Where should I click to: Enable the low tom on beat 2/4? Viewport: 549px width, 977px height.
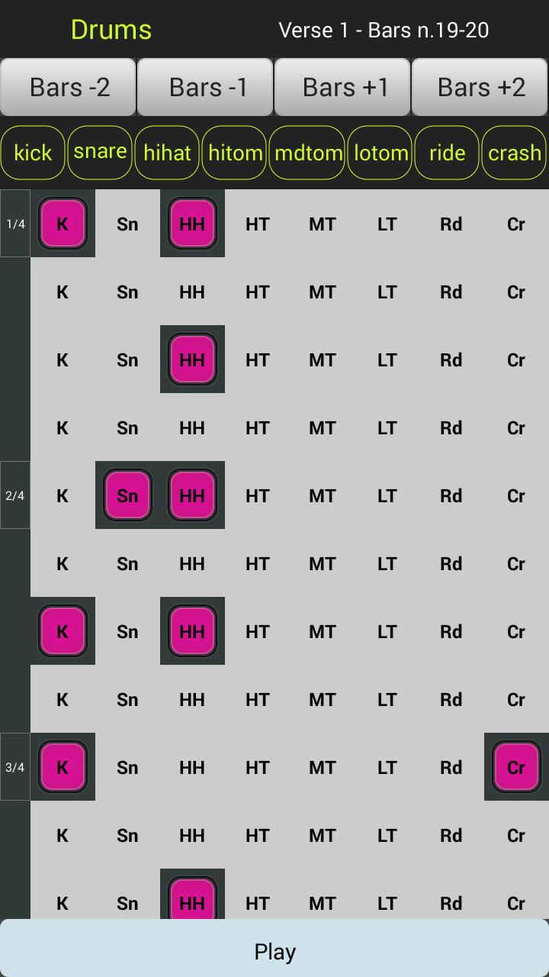tap(387, 495)
